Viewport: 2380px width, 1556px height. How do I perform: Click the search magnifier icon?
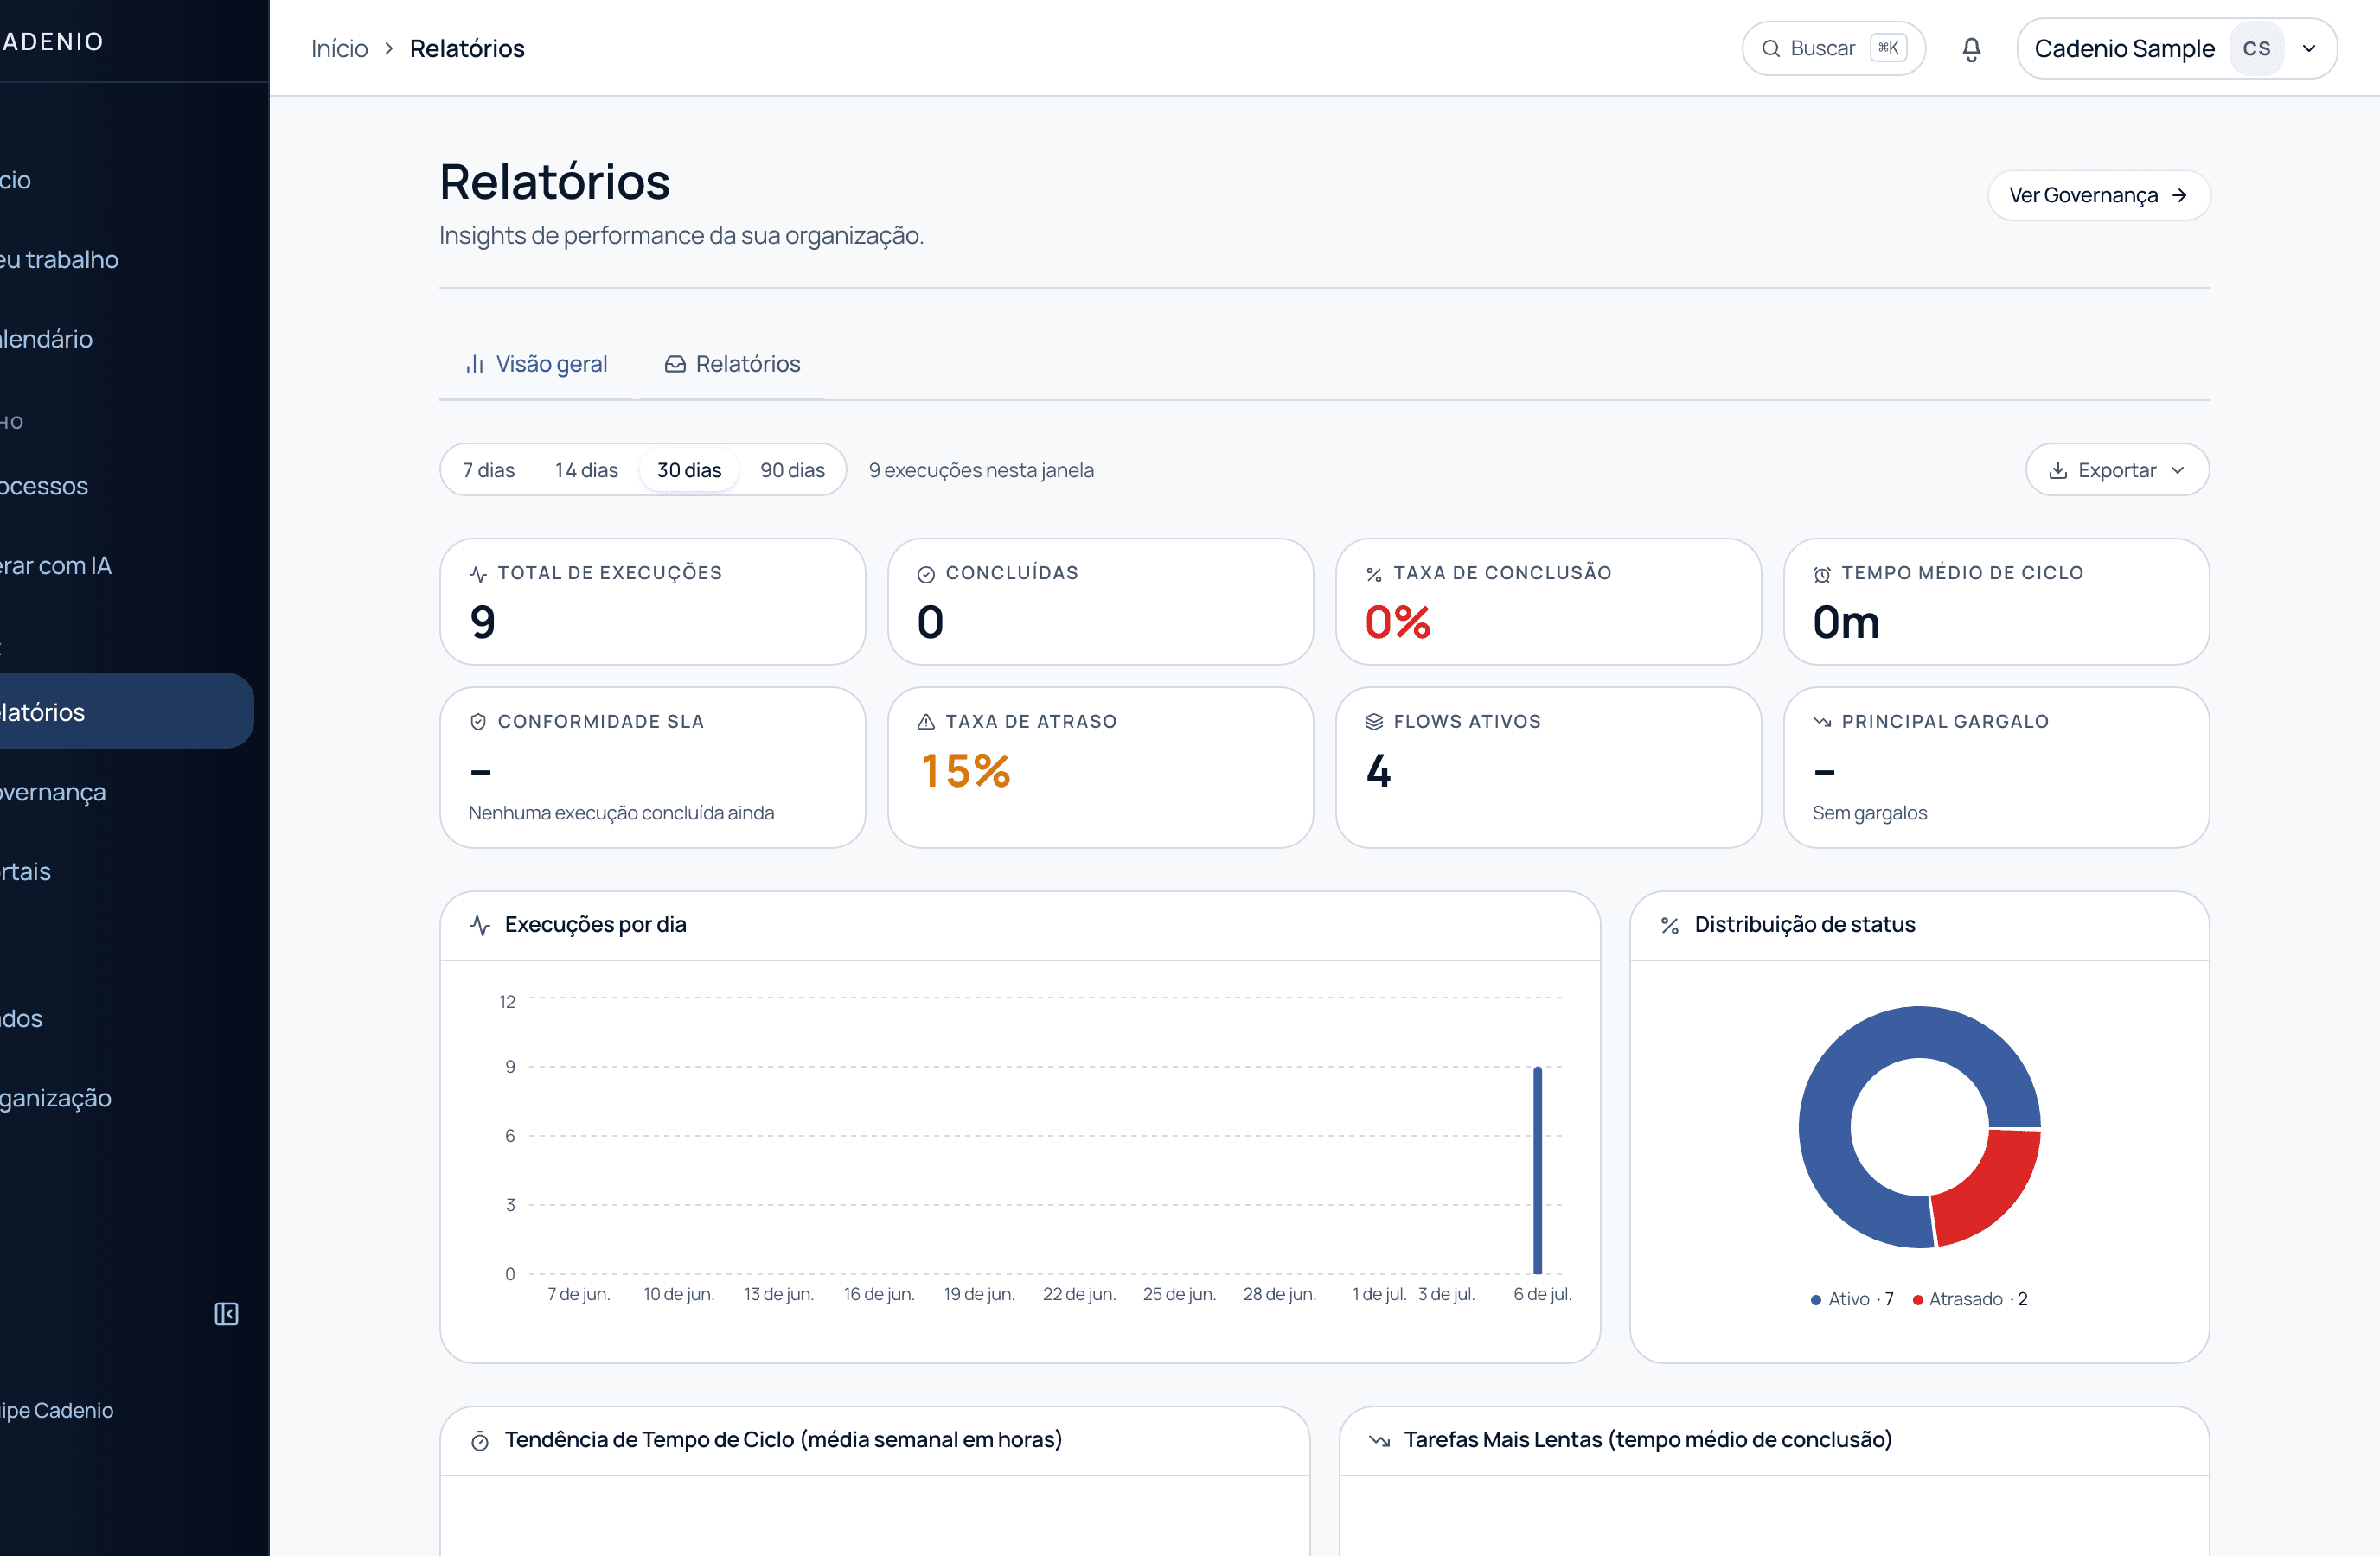coord(1770,49)
